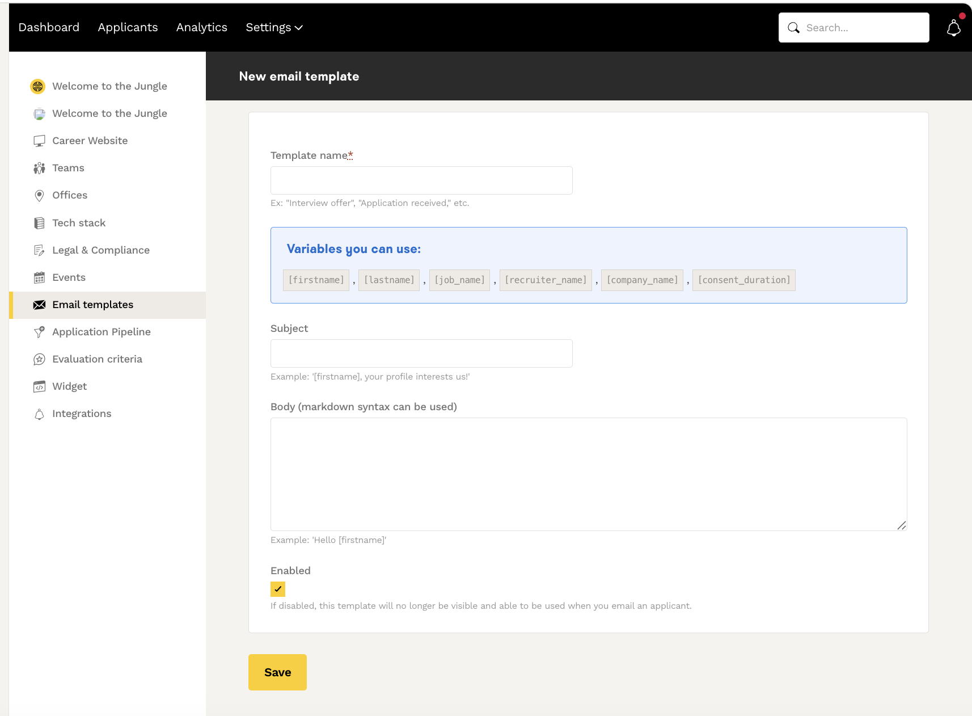Screen dimensions: 972x716
Task: Click the Evaluation criteria star icon
Action: (x=39, y=359)
